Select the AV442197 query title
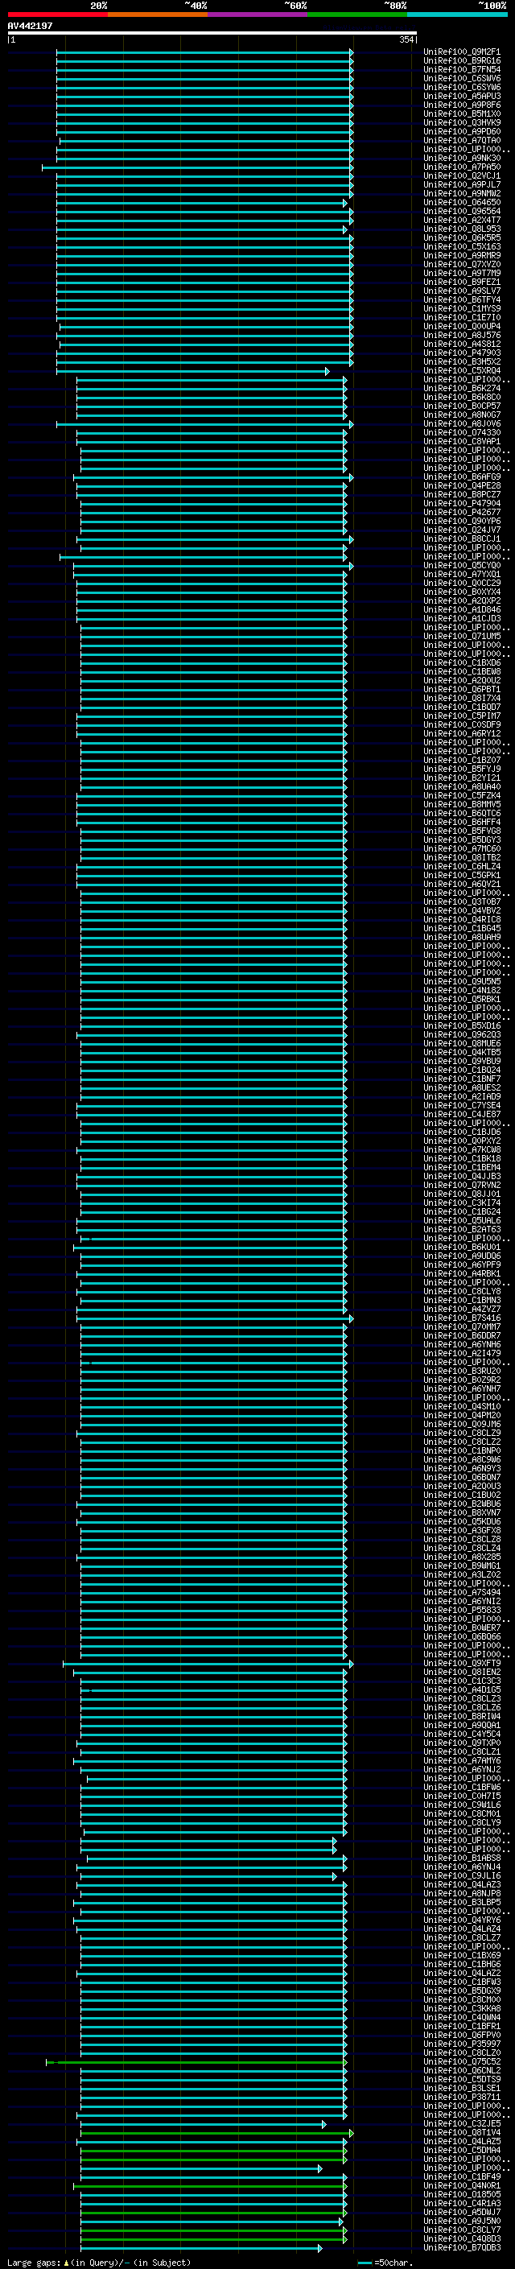The height and width of the screenshot is (2269, 515). coord(30,26)
